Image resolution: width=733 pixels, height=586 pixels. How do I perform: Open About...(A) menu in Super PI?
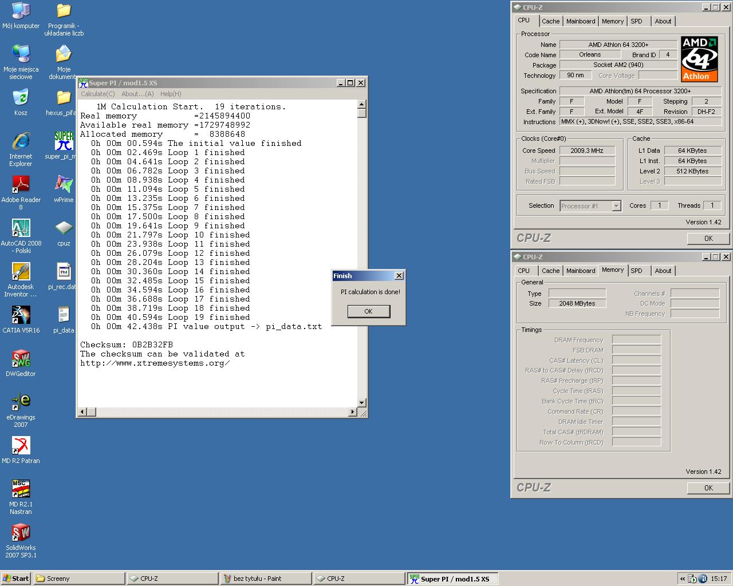pos(137,94)
